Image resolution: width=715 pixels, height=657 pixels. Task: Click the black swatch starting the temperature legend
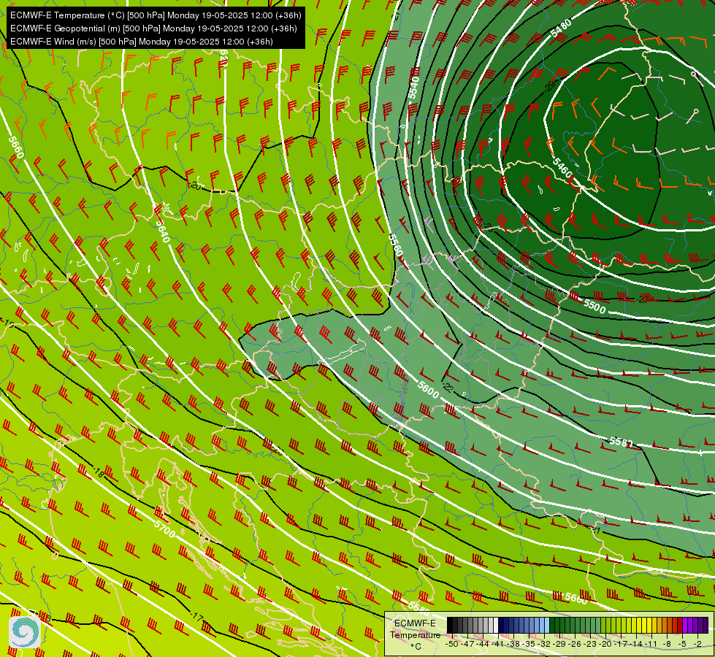click(x=450, y=626)
